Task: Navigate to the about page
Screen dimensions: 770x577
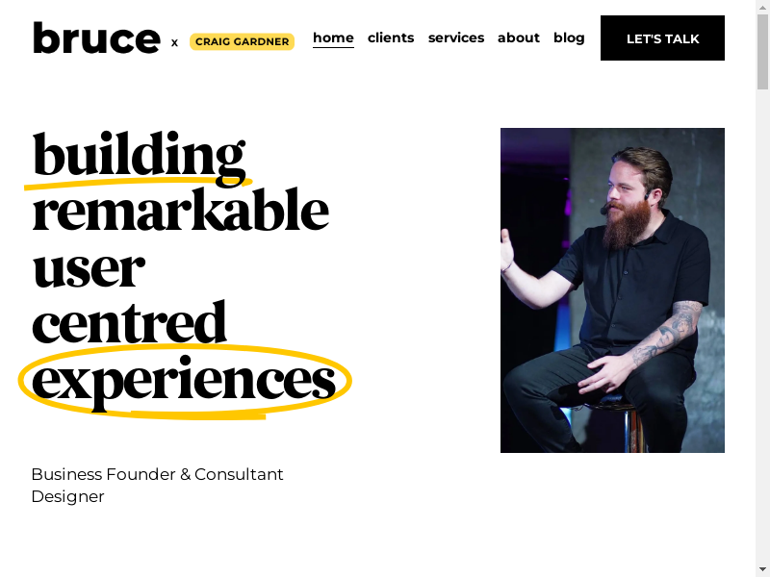Action: 518,38
